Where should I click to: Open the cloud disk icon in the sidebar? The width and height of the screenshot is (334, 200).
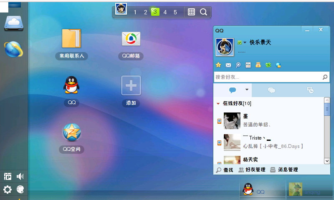[x=14, y=23]
